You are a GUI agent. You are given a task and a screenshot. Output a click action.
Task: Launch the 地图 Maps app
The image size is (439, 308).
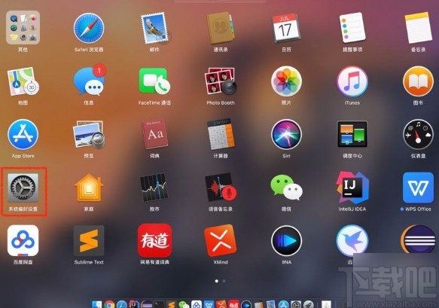23,81
